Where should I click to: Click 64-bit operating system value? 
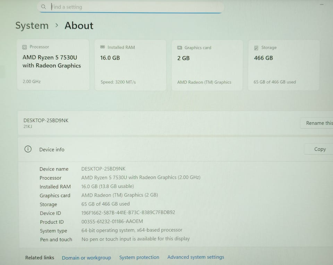[132, 230]
